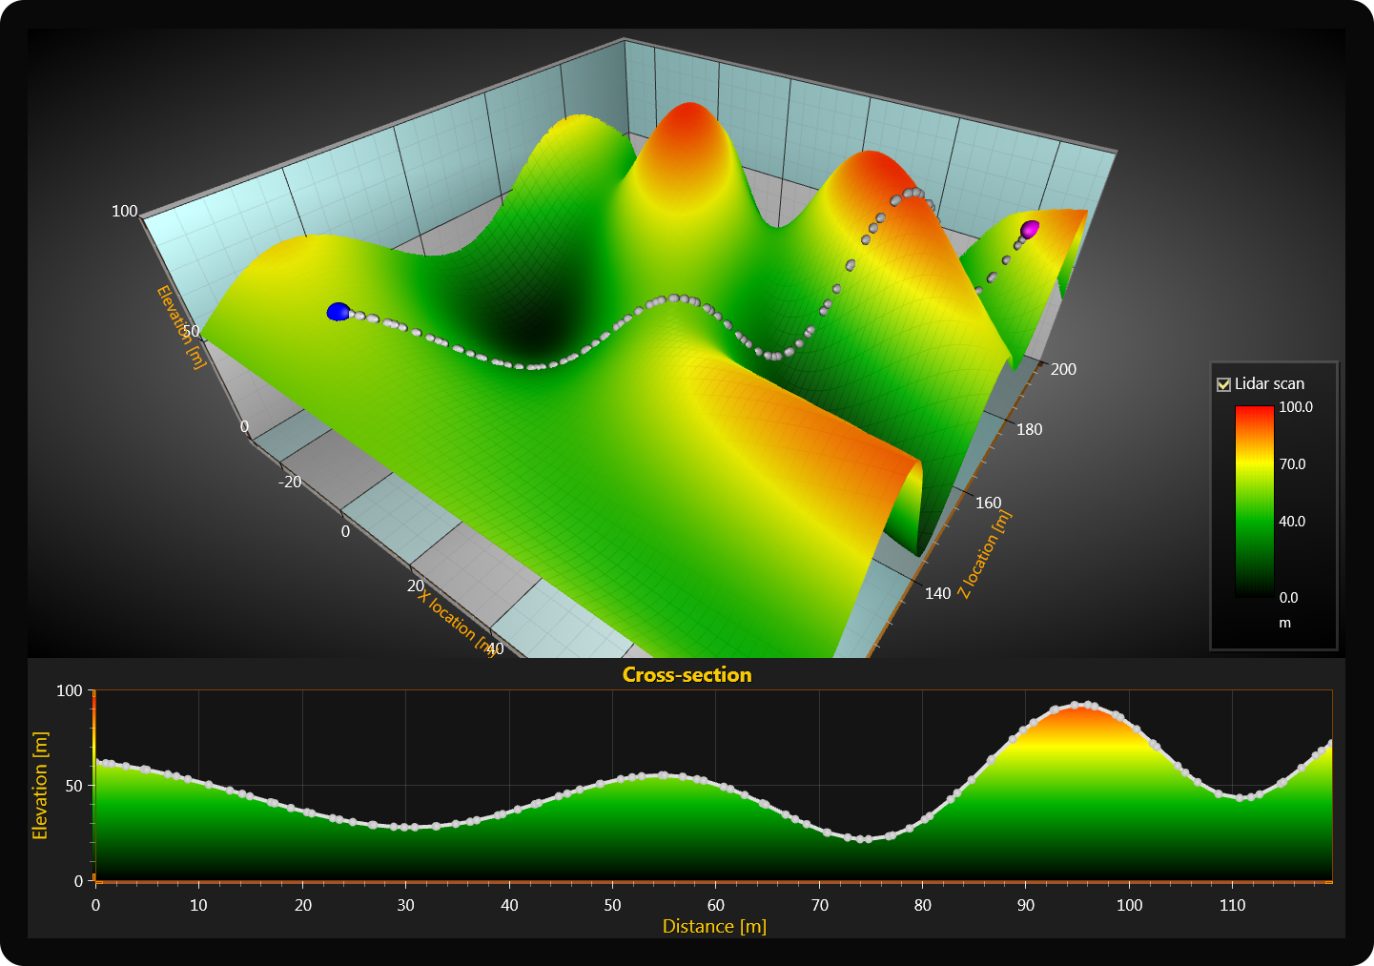Click the Z location [m] axis title
The image size is (1374, 966).
pyautogui.click(x=984, y=555)
